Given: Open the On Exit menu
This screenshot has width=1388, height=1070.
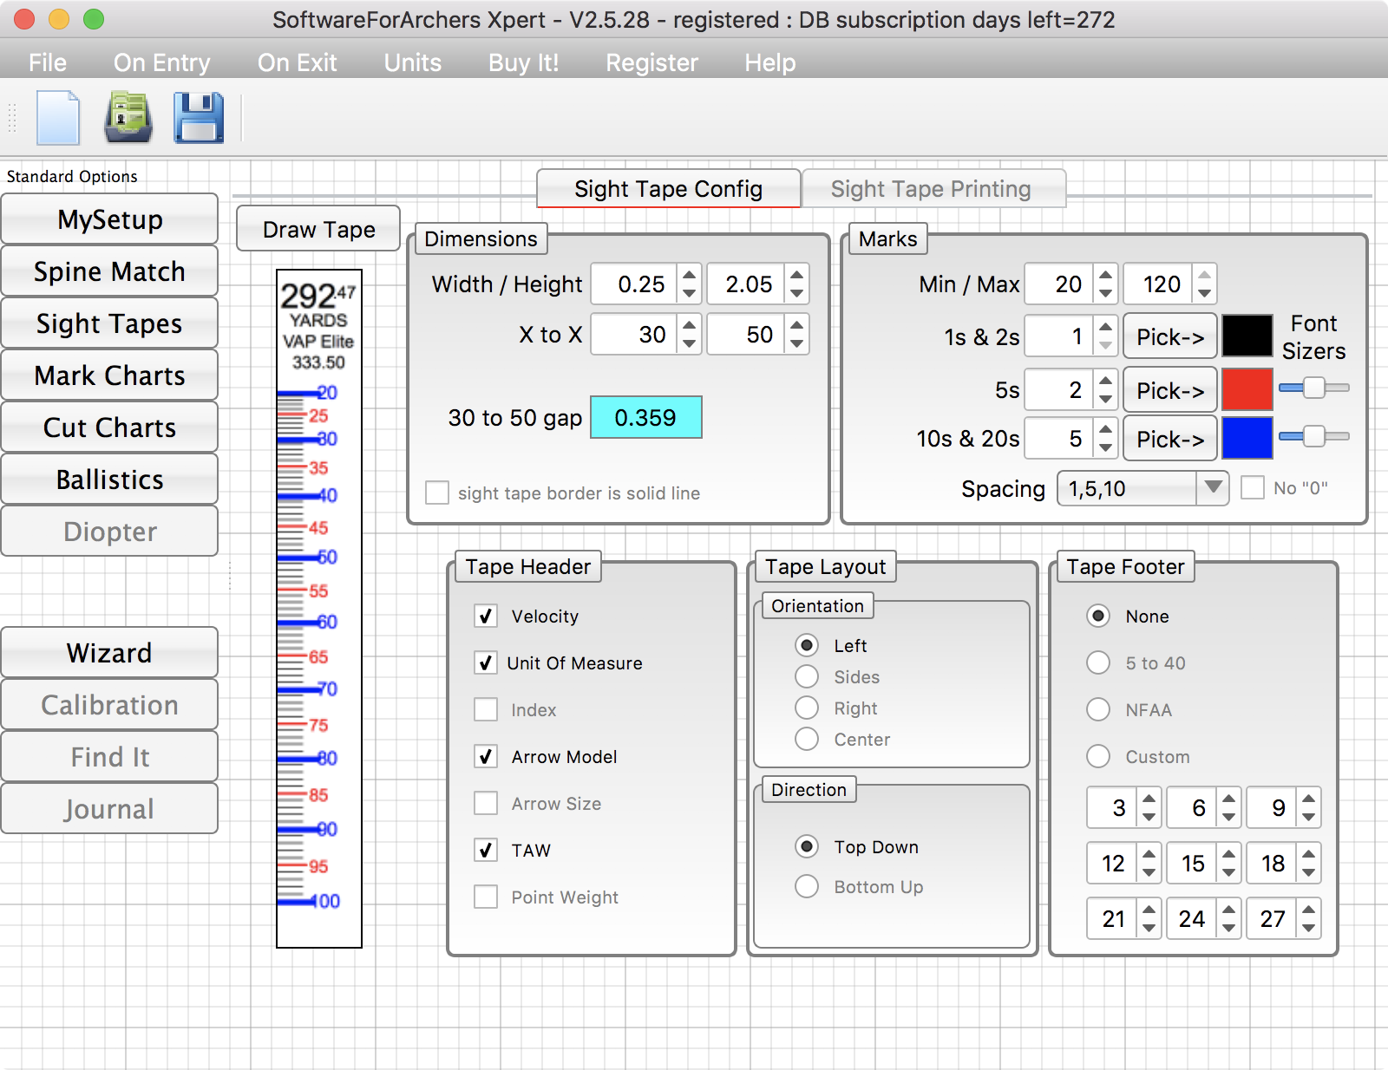Looking at the screenshot, I should pos(298,62).
